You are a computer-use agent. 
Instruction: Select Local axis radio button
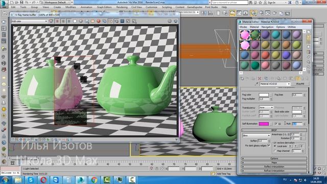(275, 146)
